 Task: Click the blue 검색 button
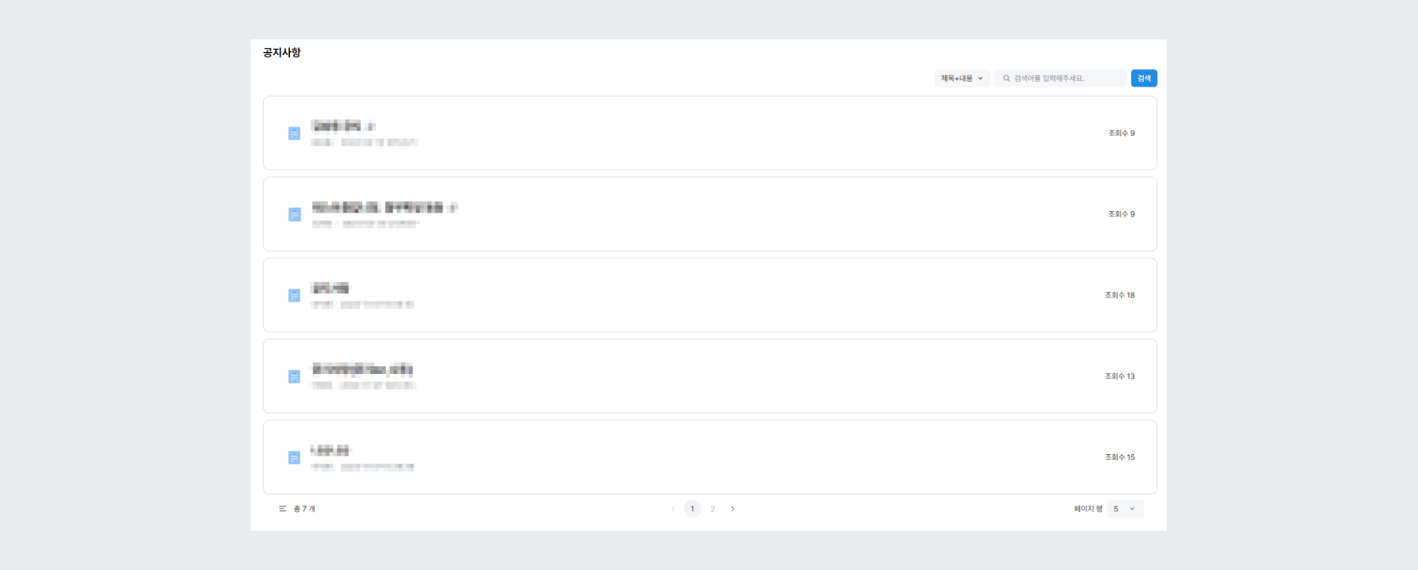pyautogui.click(x=1144, y=78)
